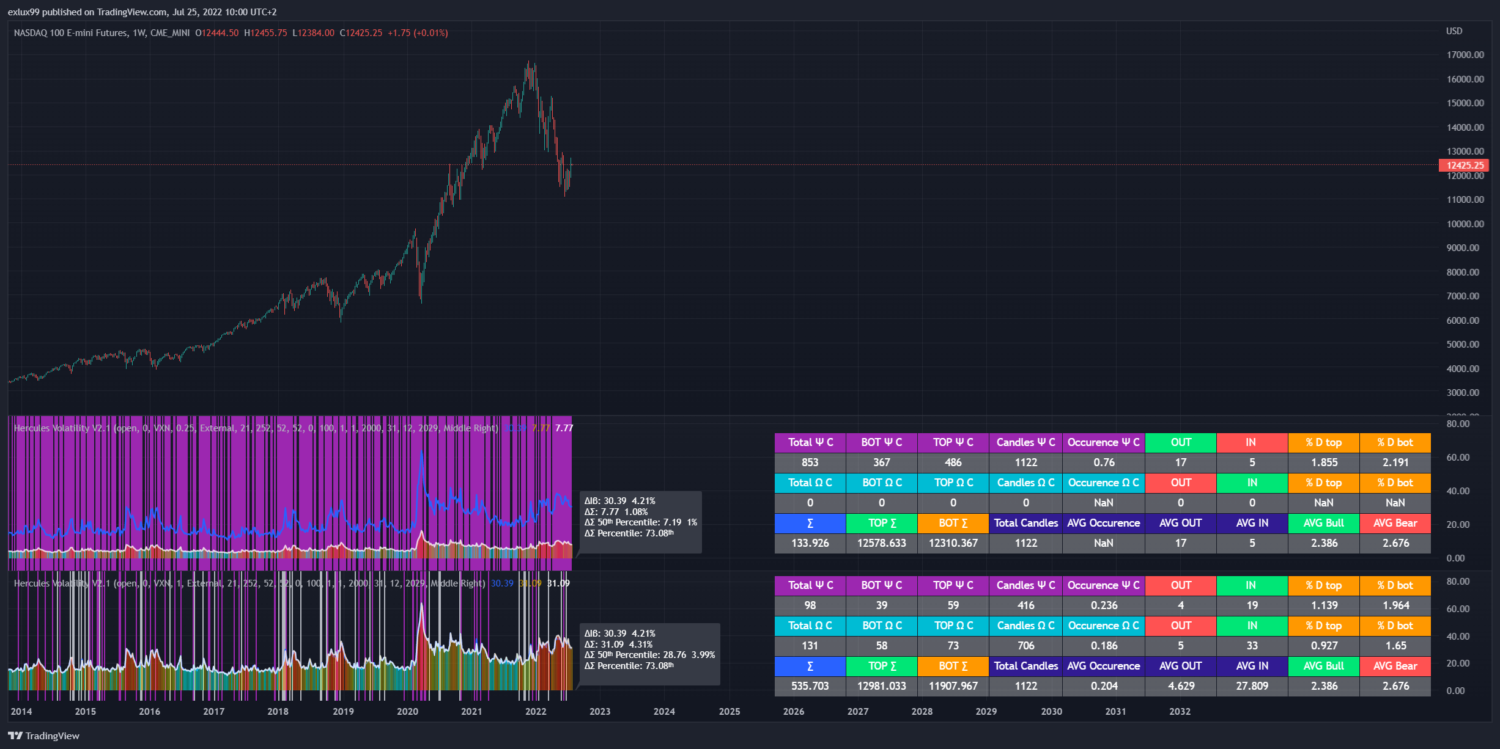Click the TradingView logo icon

point(15,736)
